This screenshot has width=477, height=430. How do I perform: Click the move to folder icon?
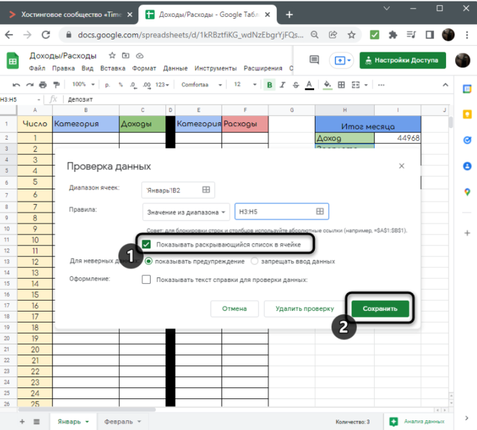coord(125,56)
